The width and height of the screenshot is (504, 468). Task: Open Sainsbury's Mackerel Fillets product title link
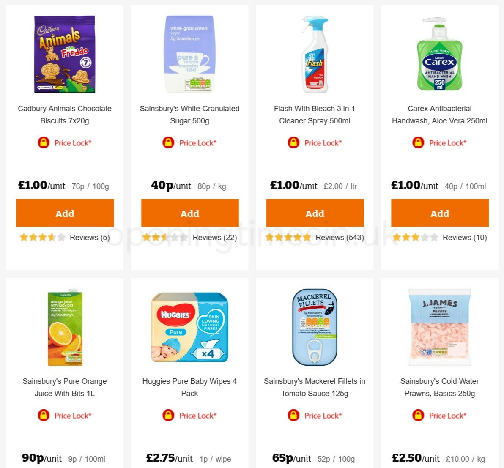pyautogui.click(x=315, y=387)
